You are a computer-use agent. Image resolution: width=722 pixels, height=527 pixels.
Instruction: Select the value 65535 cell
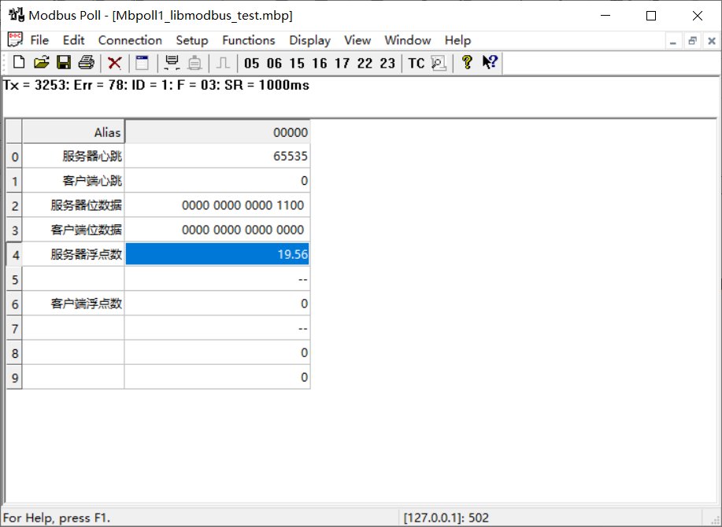click(x=217, y=156)
